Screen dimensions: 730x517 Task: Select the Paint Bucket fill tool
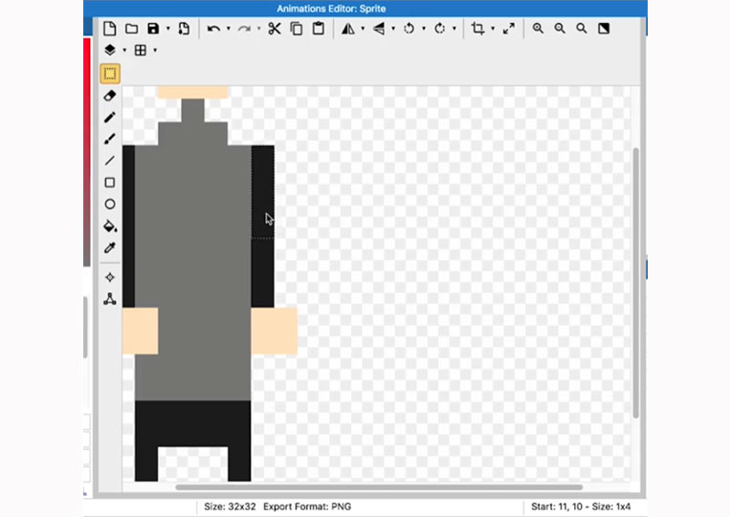coord(110,226)
